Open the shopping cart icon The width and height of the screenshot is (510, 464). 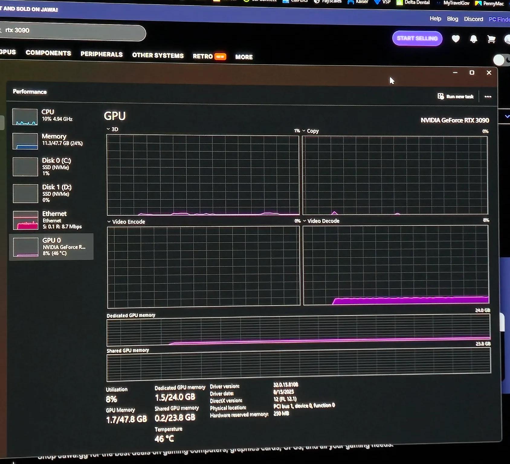pyautogui.click(x=491, y=39)
